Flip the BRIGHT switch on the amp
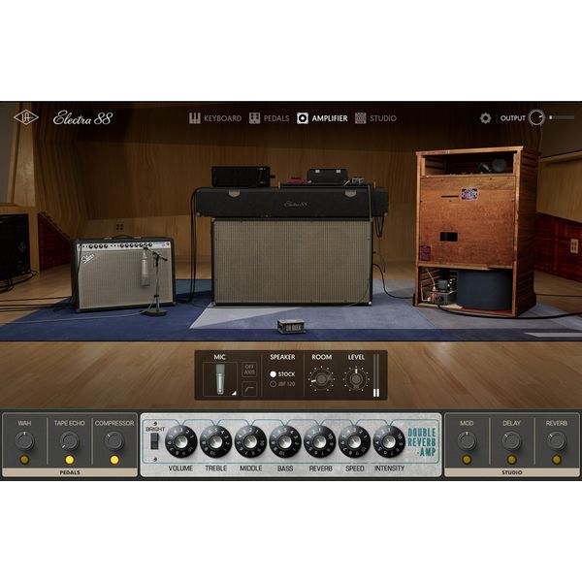Image resolution: width=582 pixels, height=582 pixels. click(x=154, y=441)
